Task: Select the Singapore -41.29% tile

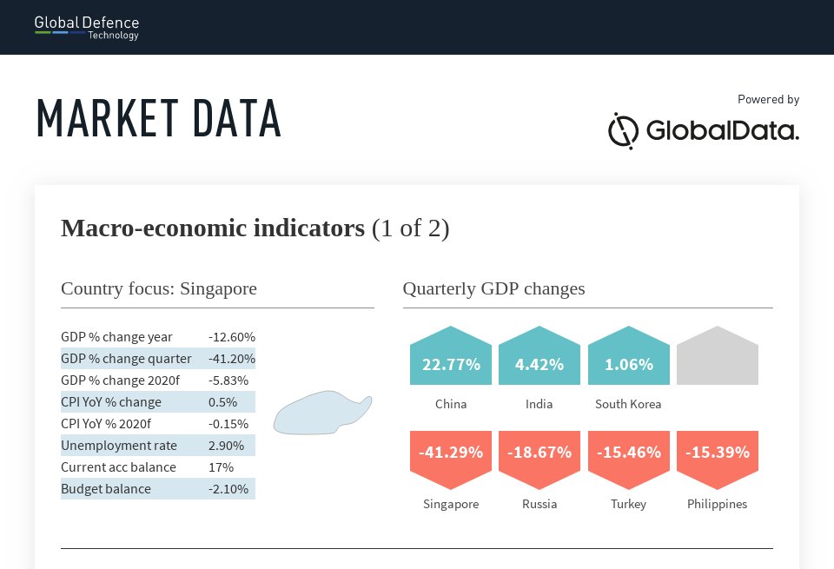Action: 451,460
